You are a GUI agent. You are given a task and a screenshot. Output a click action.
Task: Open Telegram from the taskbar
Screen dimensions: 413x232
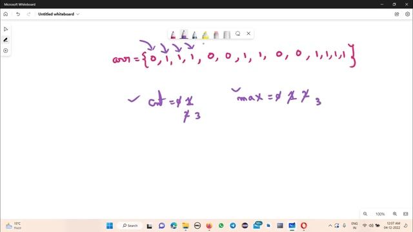coord(233,226)
